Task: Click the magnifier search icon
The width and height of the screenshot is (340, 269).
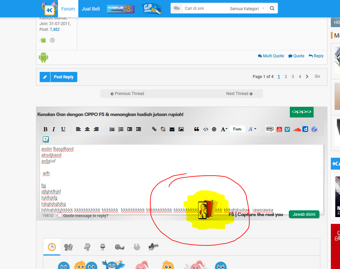Action: point(272,8)
